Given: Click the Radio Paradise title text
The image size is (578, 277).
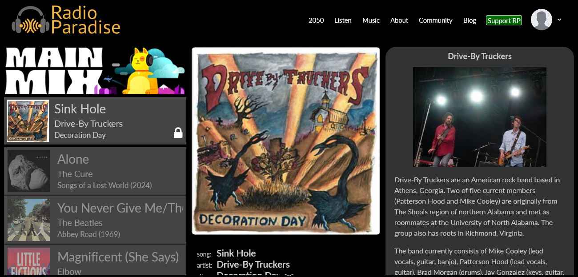Looking at the screenshot, I should [85, 20].
